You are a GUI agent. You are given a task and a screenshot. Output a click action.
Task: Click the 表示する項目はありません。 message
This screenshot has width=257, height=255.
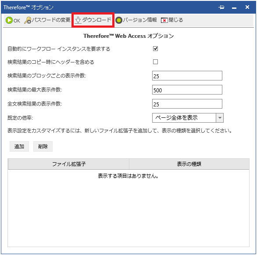point(128,176)
